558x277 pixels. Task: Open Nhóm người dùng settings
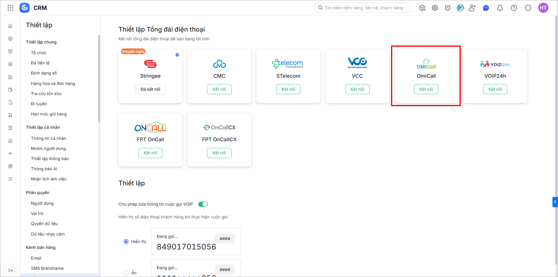pos(48,149)
